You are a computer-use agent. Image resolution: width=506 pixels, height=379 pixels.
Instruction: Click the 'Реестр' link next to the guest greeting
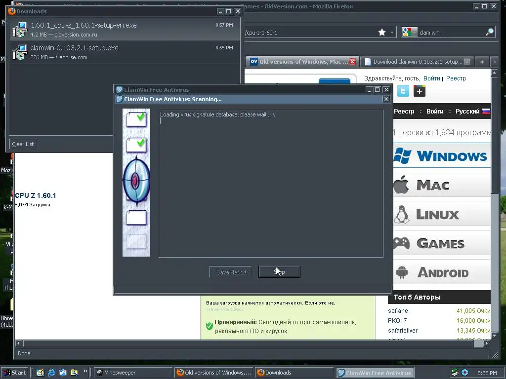point(456,78)
